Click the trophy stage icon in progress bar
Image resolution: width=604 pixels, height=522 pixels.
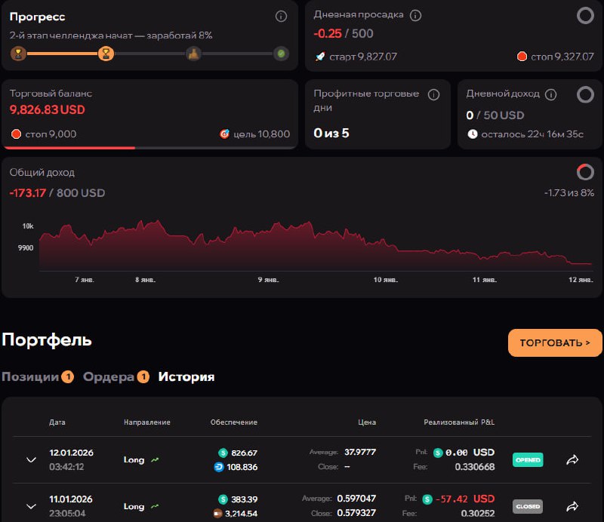click(18, 54)
